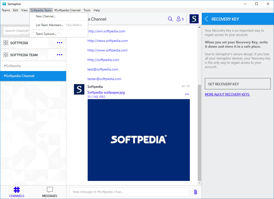Viewport: 274px width, 199px height.
Task: Open MORE ABOUT RECOVERY KEYS link
Action: [x=227, y=95]
